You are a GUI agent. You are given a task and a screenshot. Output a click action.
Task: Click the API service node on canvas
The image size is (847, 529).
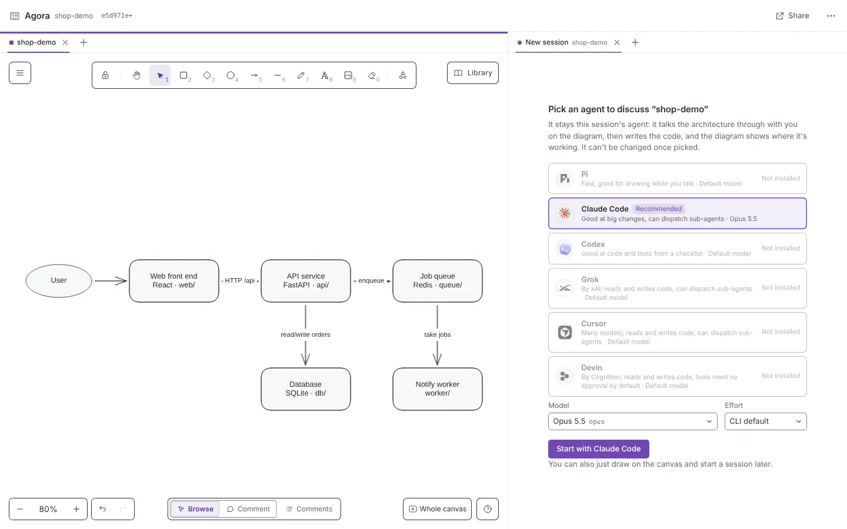[306, 281]
